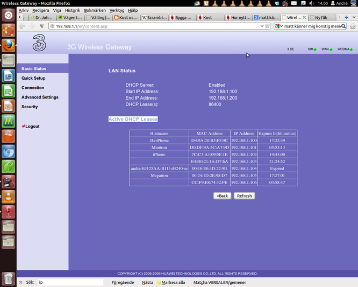Toggle Markera alla highlight in the find bar
The image size is (358, 287).
(171, 283)
